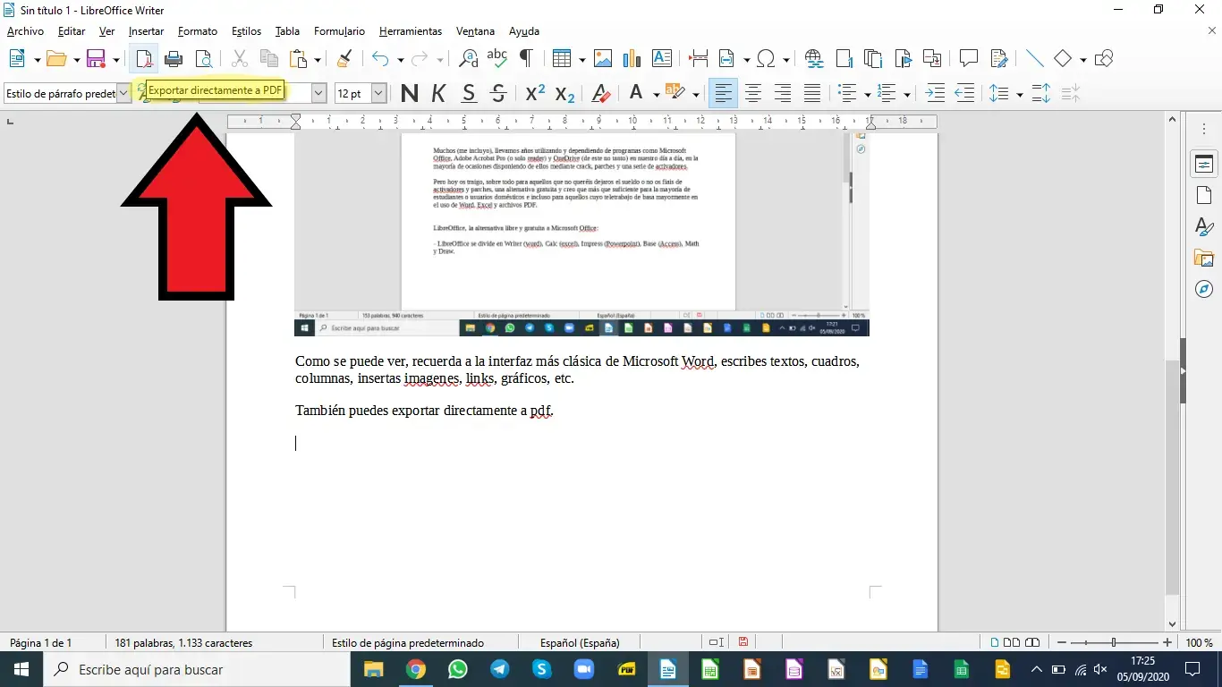Save the document with the floppy icon

(x=97, y=59)
